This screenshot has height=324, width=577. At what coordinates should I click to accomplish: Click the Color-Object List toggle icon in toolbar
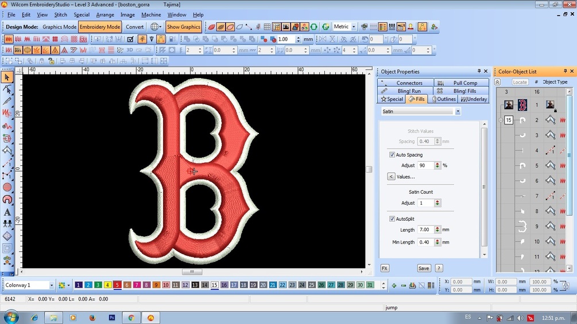[x=383, y=27]
